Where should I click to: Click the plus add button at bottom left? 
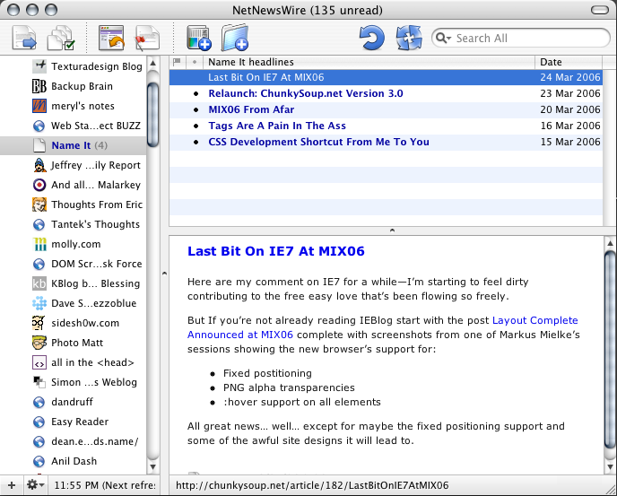click(12, 485)
